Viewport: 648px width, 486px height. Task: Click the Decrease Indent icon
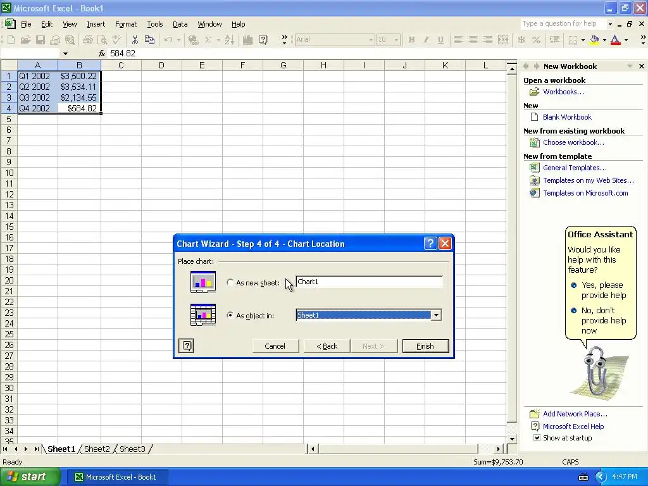[554, 40]
